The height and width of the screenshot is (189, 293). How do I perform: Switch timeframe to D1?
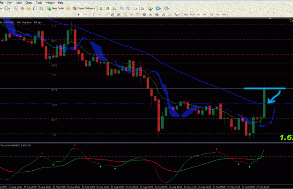[211, 15]
